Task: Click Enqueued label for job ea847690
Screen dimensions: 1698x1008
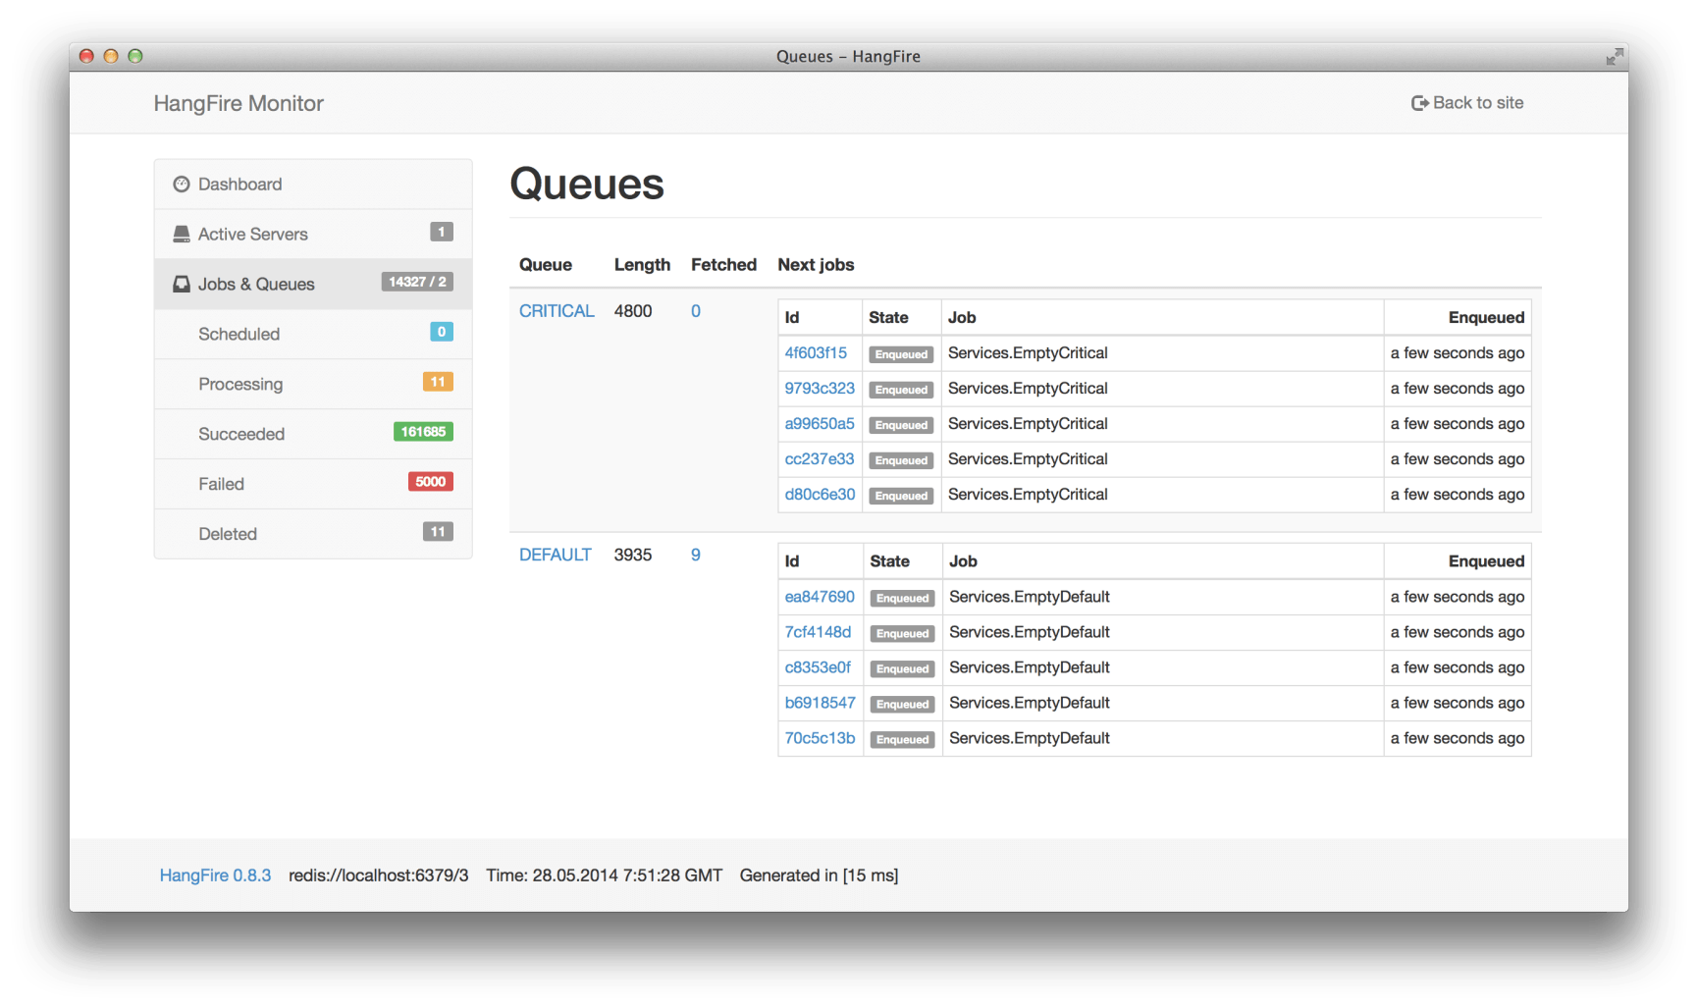Action: (902, 598)
